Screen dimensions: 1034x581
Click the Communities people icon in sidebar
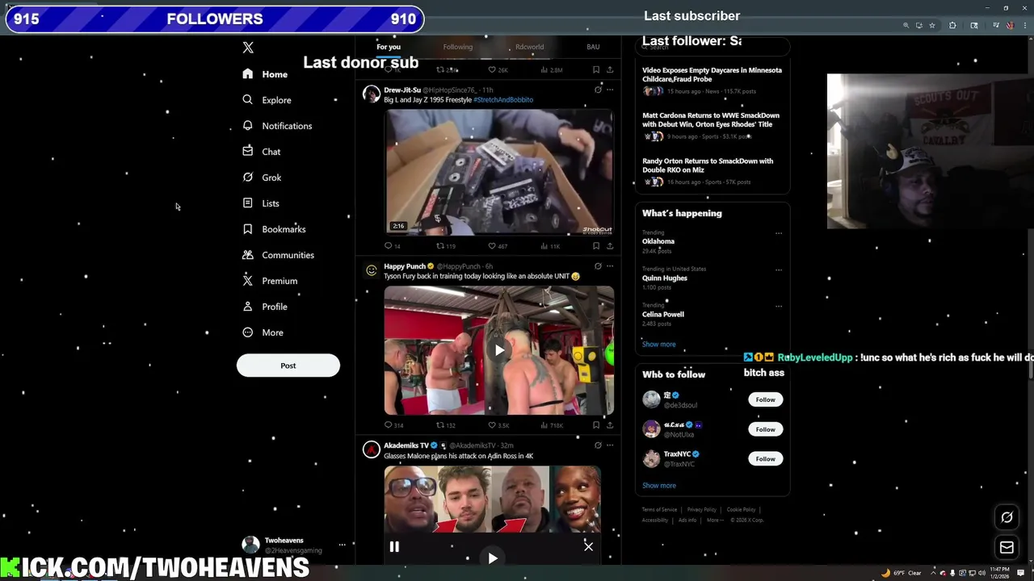248,255
